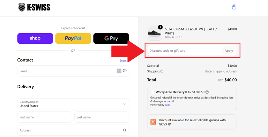Enable the Worry-Free Delivery checkbox
Image resolution: width=268 pixels, height=137 pixels.
click(x=152, y=92)
